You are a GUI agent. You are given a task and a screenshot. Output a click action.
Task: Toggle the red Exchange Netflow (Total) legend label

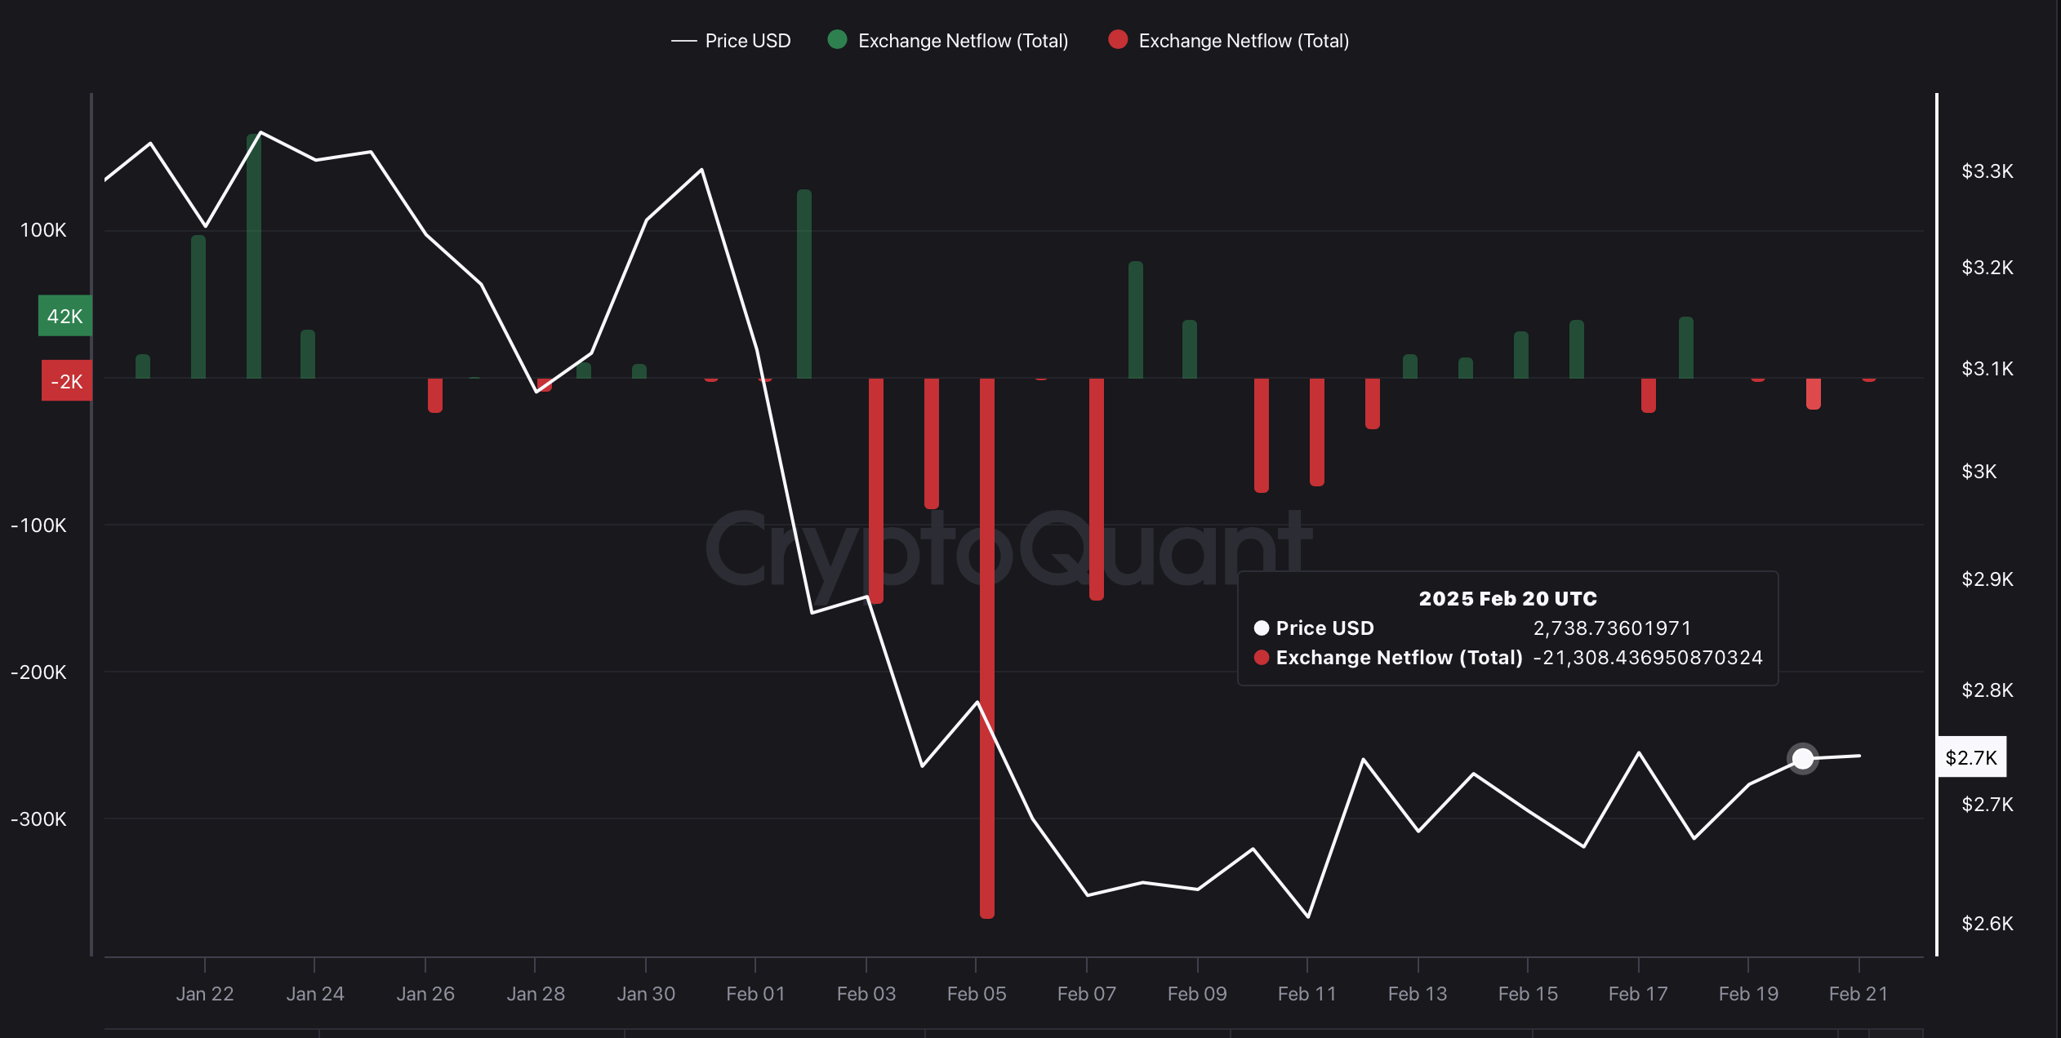1243,41
